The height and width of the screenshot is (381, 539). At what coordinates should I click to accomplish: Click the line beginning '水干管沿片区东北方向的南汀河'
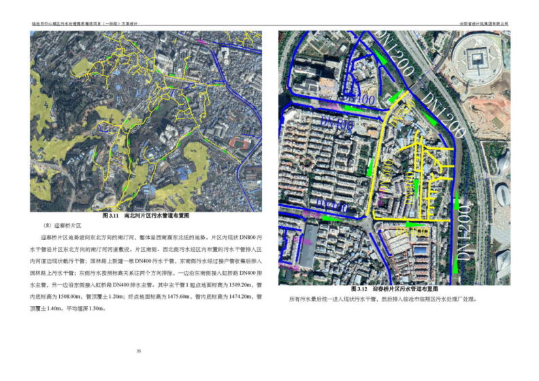(x=146, y=250)
